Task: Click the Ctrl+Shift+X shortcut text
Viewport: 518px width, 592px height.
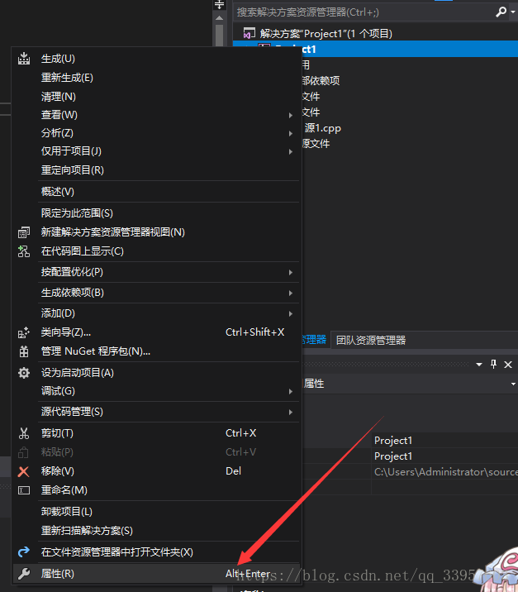Action: (254, 332)
